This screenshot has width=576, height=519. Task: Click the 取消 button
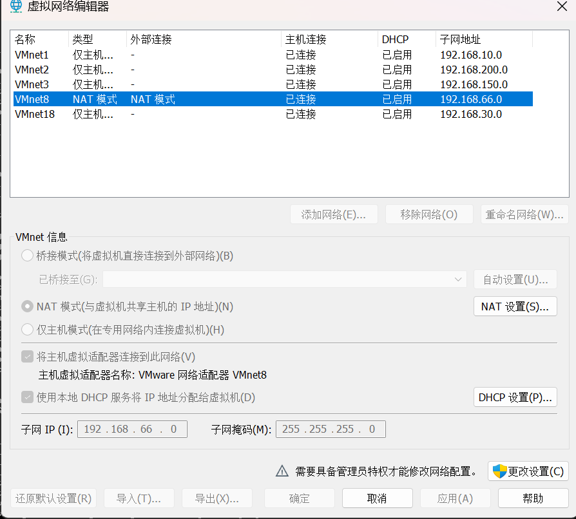pos(377,498)
